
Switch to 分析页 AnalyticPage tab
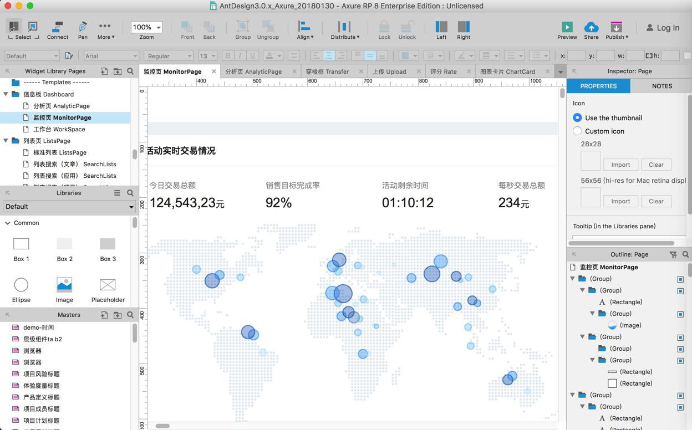pyautogui.click(x=253, y=71)
